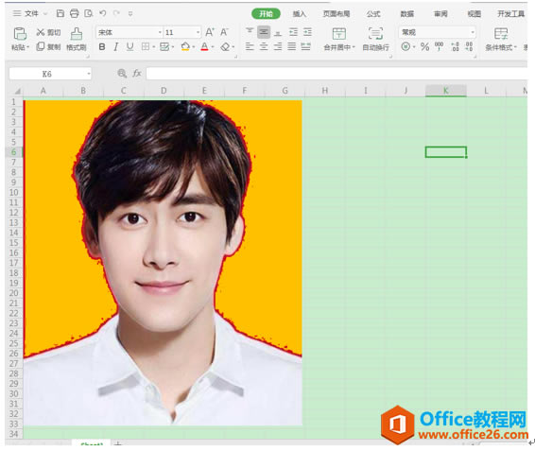
Task: Click the eraser Clear icon
Action: pyautogui.click(x=225, y=46)
